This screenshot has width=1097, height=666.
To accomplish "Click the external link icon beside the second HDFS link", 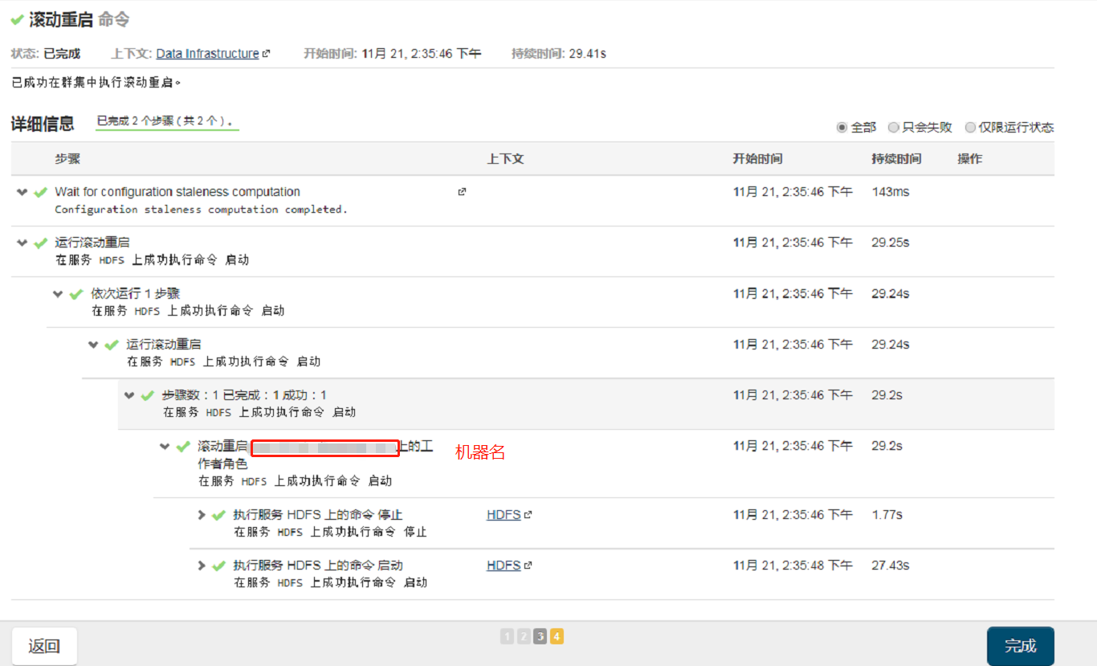I will tap(526, 565).
